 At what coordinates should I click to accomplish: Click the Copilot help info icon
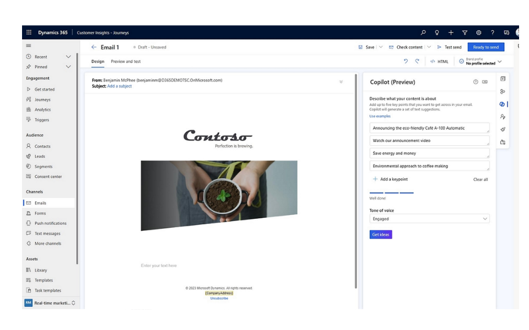(476, 82)
